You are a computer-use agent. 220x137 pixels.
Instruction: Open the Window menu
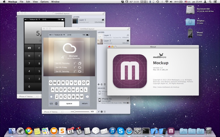(55, 2)
